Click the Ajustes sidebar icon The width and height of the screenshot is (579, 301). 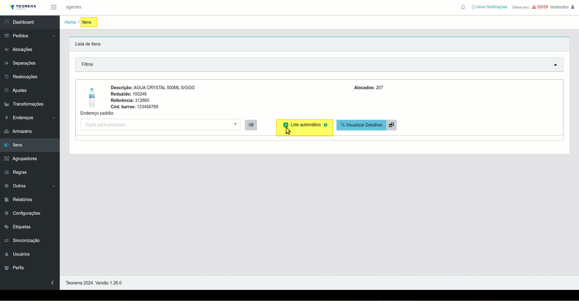click(x=7, y=90)
